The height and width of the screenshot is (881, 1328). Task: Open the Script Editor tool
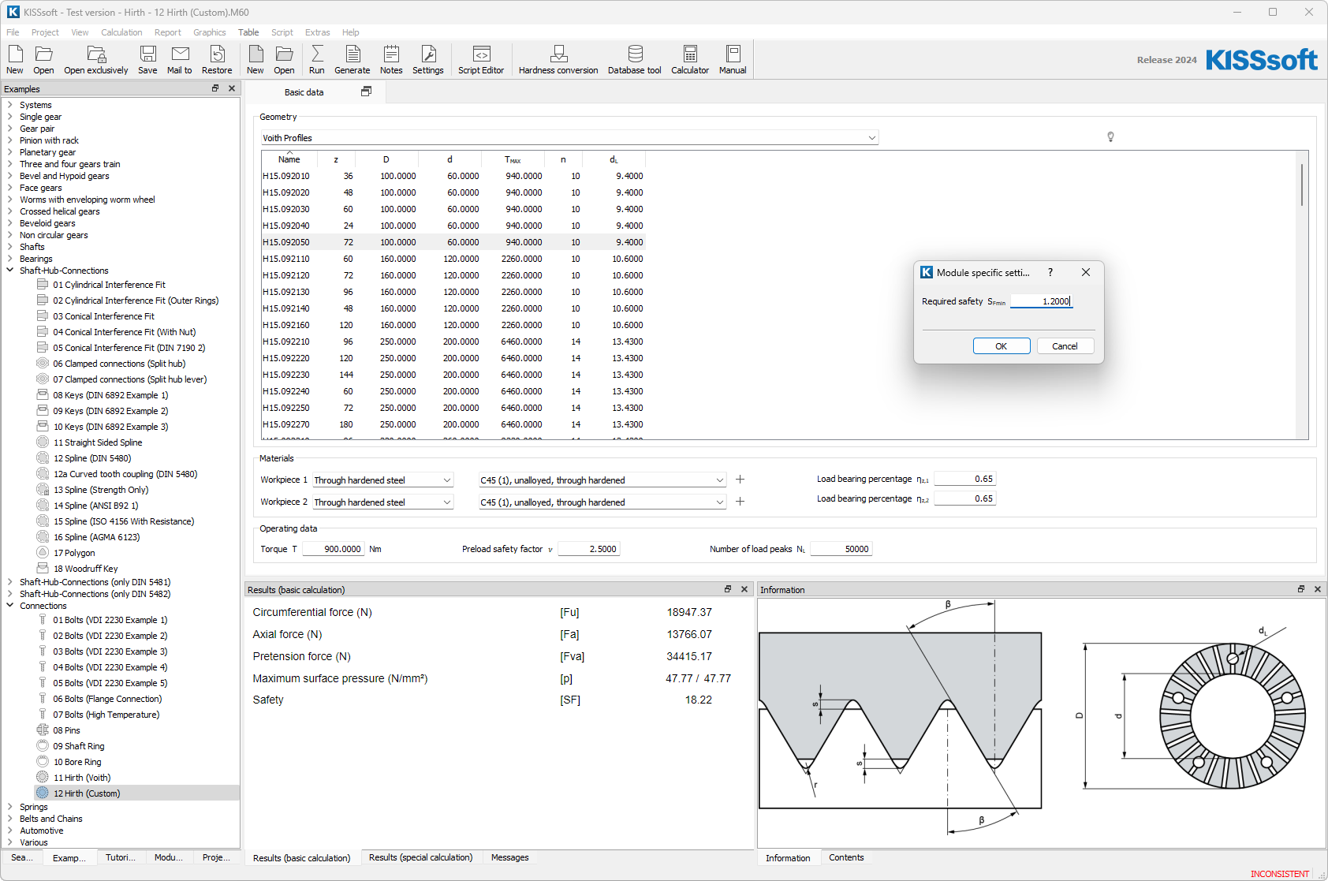tap(480, 59)
